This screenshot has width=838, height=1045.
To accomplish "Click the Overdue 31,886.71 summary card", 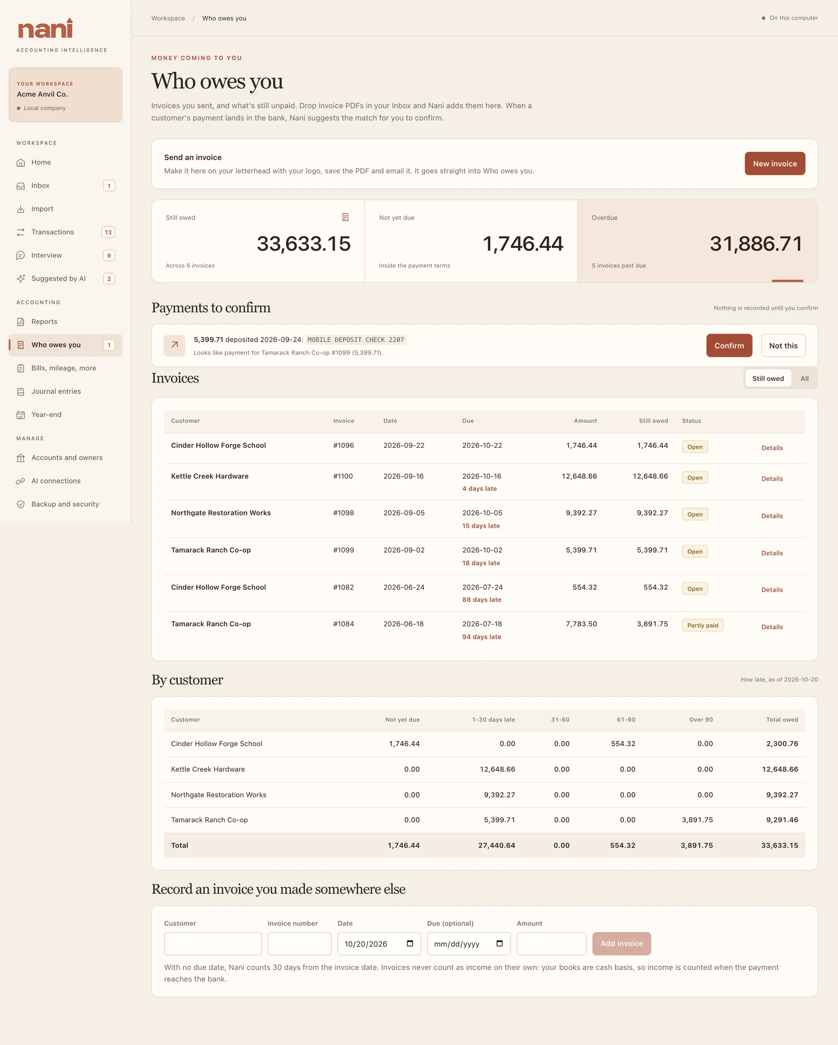I will [x=697, y=241].
